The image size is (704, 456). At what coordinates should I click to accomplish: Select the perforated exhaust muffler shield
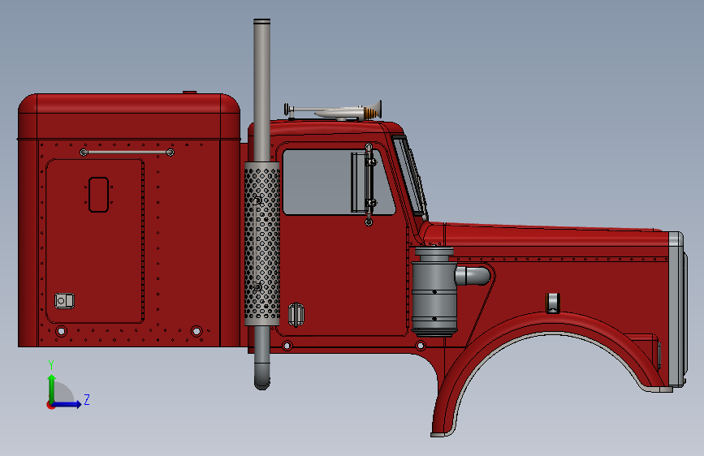click(x=262, y=243)
